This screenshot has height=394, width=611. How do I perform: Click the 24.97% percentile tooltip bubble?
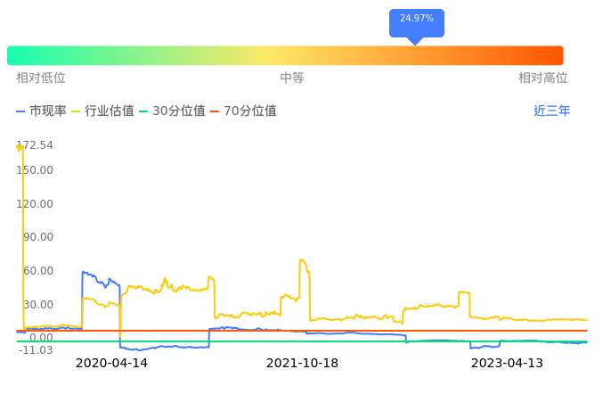[x=416, y=20]
